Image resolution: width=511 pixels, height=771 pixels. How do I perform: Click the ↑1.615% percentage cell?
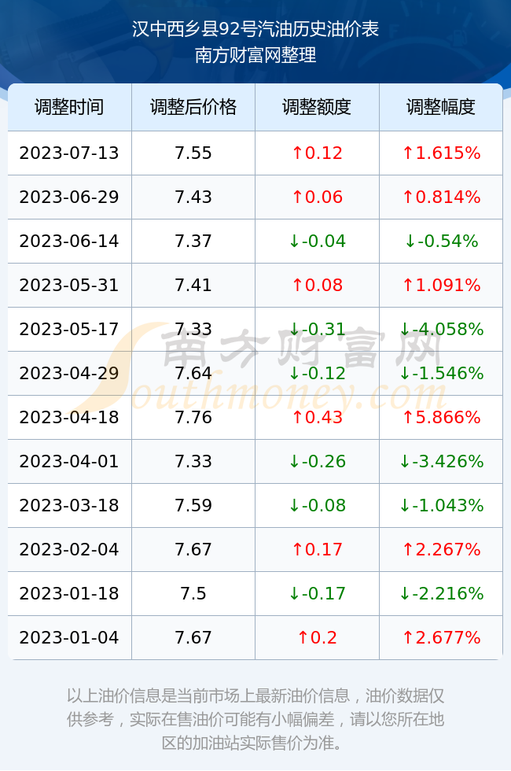441,153
